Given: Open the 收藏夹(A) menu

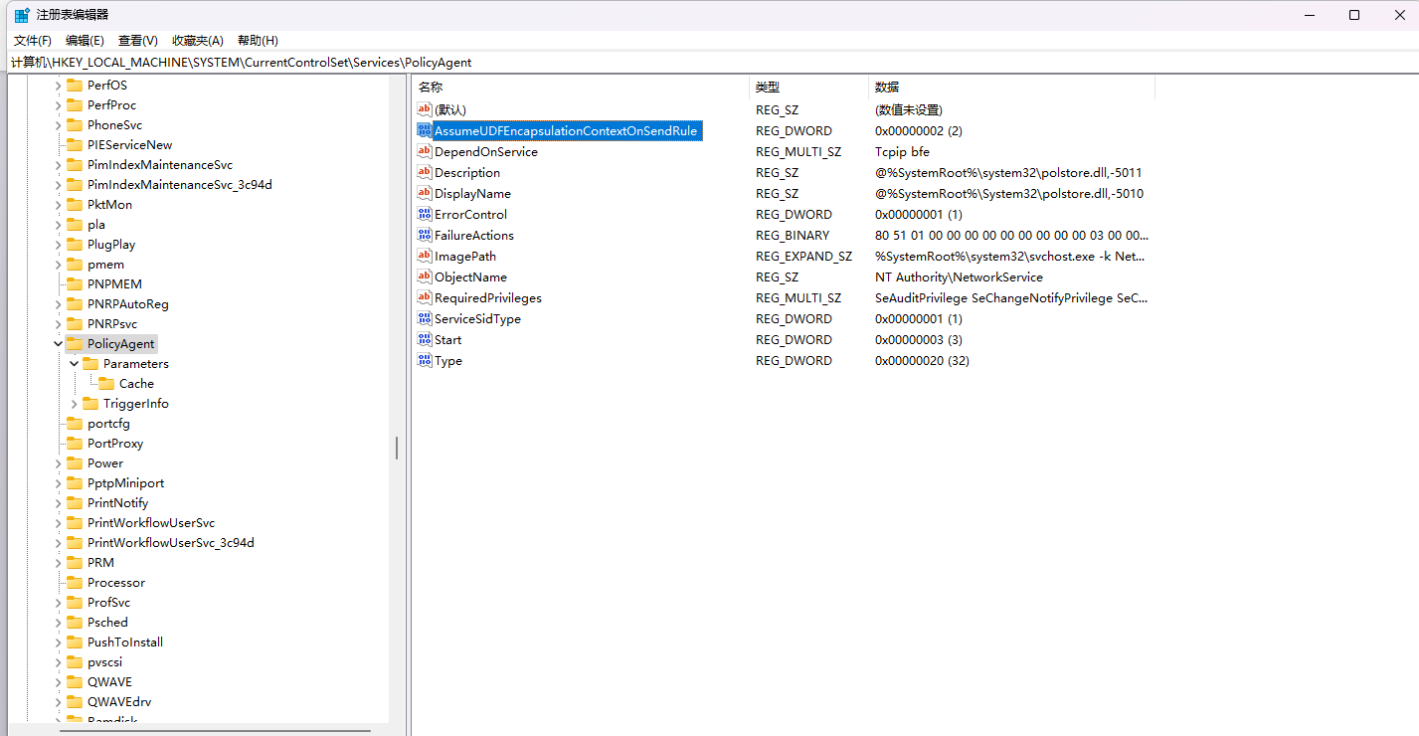Looking at the screenshot, I should pyautogui.click(x=197, y=41).
